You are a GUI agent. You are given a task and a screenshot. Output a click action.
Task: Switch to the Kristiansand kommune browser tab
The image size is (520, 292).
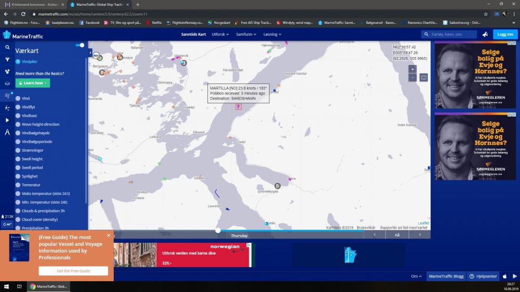(x=35, y=5)
